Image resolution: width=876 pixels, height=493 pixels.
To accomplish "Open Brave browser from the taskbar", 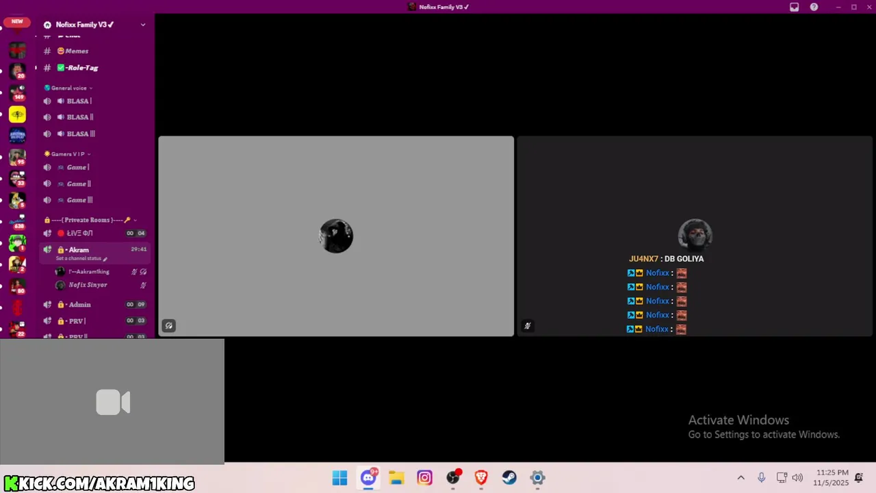I will (481, 478).
